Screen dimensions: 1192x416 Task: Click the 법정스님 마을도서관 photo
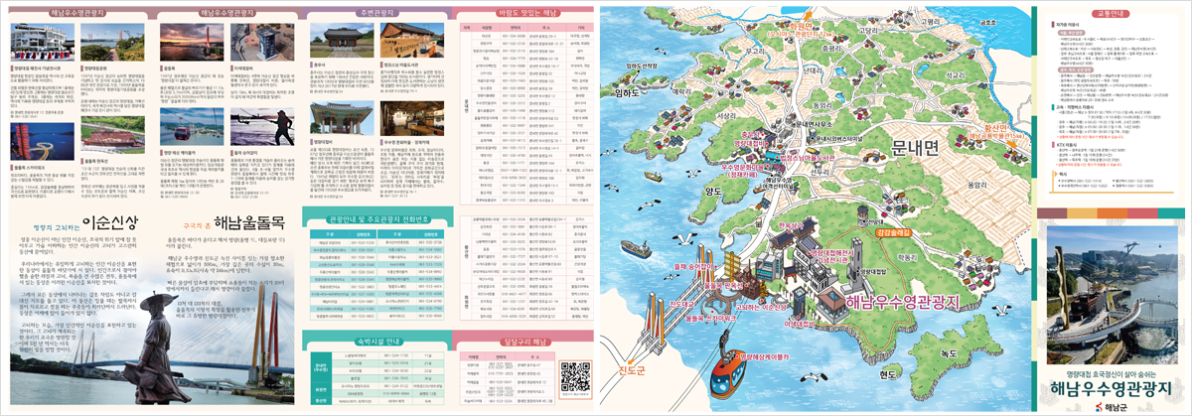tap(412, 40)
